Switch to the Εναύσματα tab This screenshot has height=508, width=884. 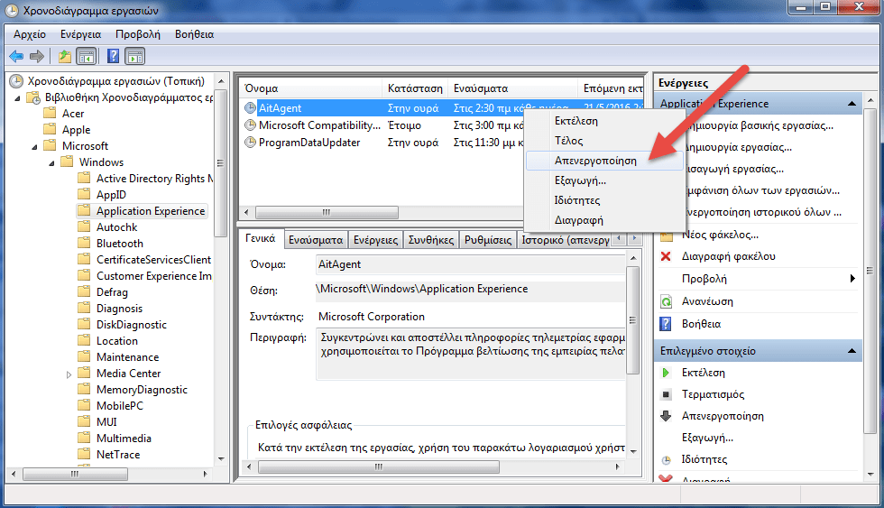click(316, 240)
